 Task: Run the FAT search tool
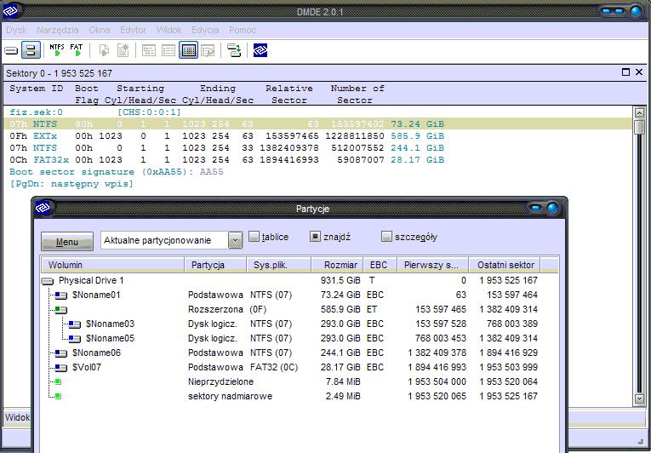[x=77, y=50]
